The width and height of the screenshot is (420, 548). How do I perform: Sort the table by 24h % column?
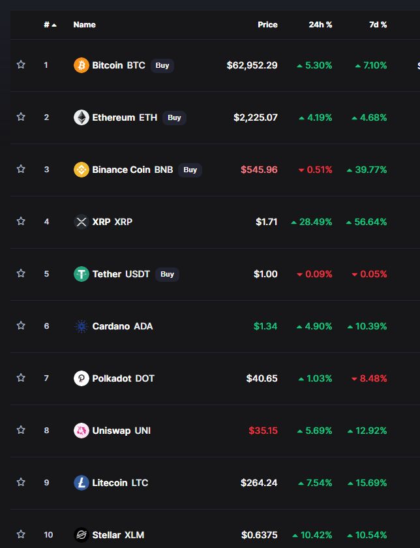(x=320, y=25)
